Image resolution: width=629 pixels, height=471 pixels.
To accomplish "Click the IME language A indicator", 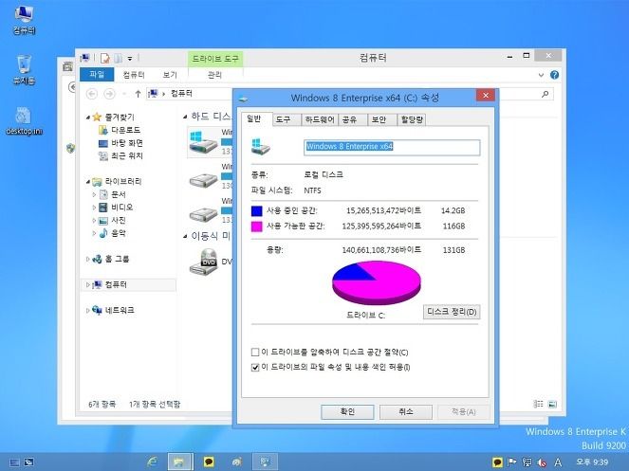I will [x=558, y=462].
